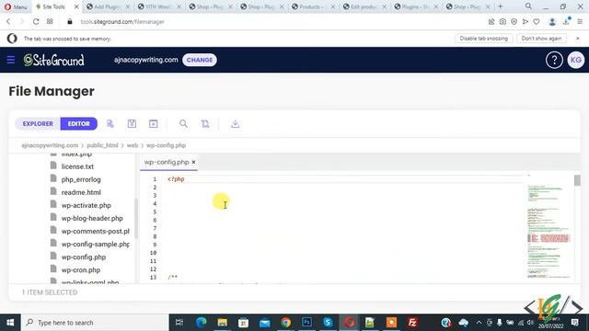Screen dimensions: 589x331
Task: Reload the page in the browser
Action: (x=36, y=22)
